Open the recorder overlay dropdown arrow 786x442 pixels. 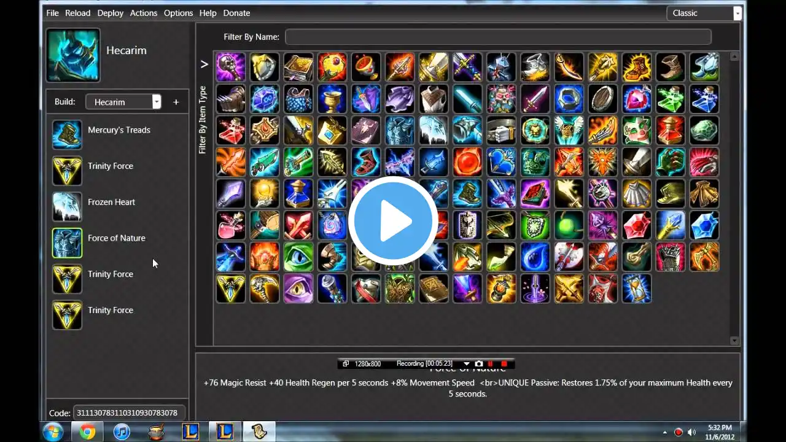tap(466, 363)
